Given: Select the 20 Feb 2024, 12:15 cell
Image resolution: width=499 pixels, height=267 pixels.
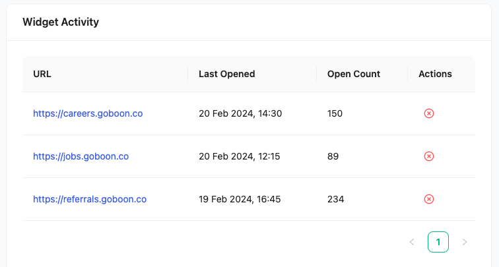Looking at the screenshot, I should [240, 156].
